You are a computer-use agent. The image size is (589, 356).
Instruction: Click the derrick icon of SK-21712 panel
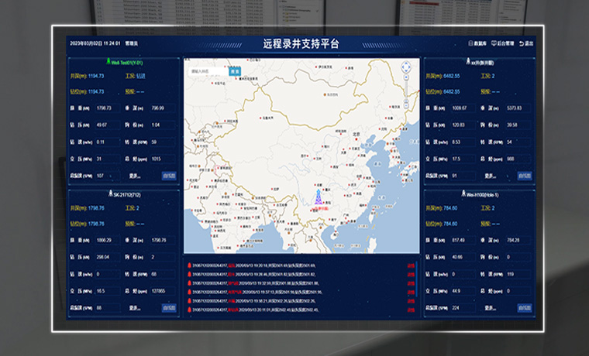coord(109,195)
